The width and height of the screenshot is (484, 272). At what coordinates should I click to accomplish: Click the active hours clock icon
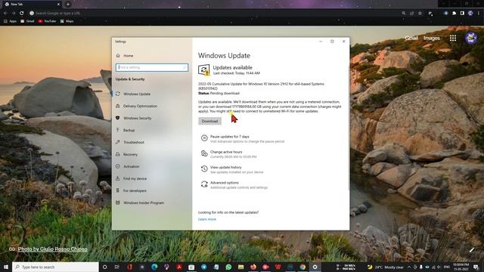204,153
